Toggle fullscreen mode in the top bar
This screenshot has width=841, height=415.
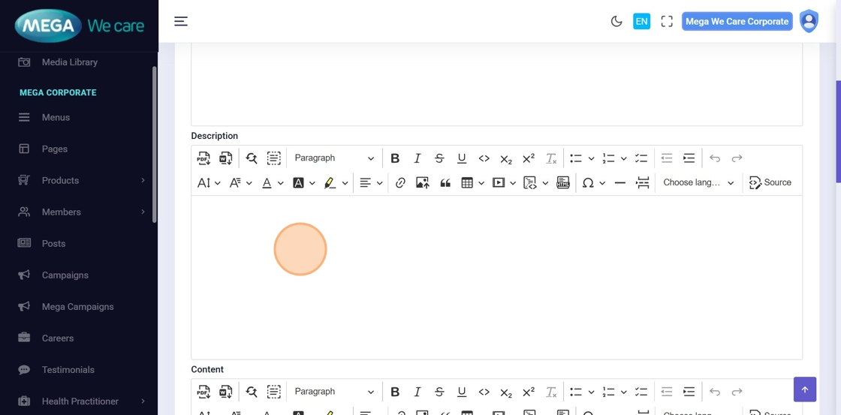[x=667, y=22]
